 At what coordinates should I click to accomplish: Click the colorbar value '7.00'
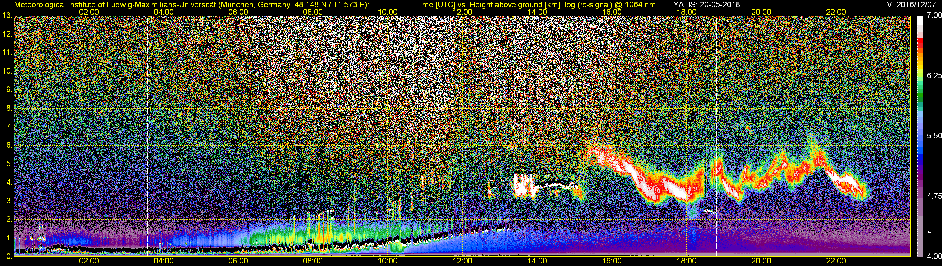pyautogui.click(x=934, y=16)
